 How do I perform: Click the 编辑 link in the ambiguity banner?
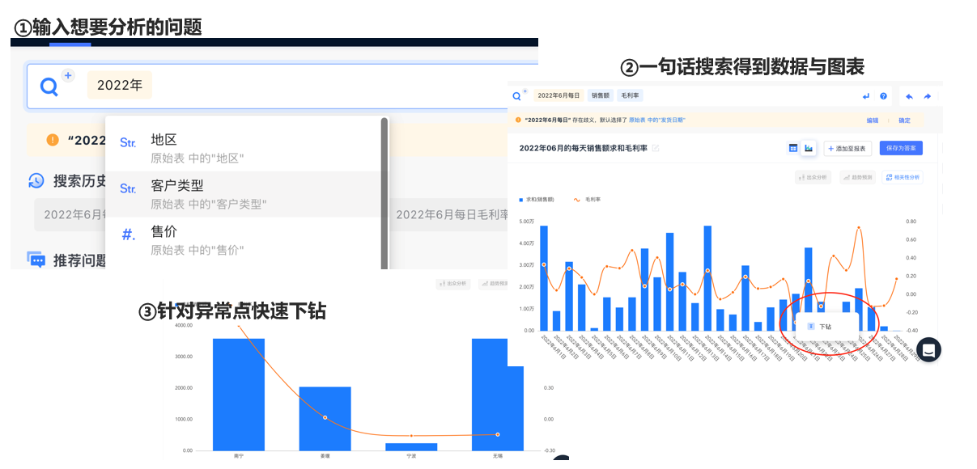[x=872, y=120]
